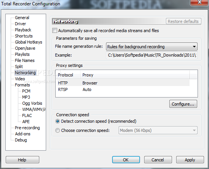Confirm settings with the OK button
The image size is (209, 169).
pos(126,160)
